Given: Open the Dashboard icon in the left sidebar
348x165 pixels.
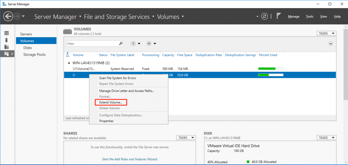Looking at the screenshot, I should pos(7,34).
